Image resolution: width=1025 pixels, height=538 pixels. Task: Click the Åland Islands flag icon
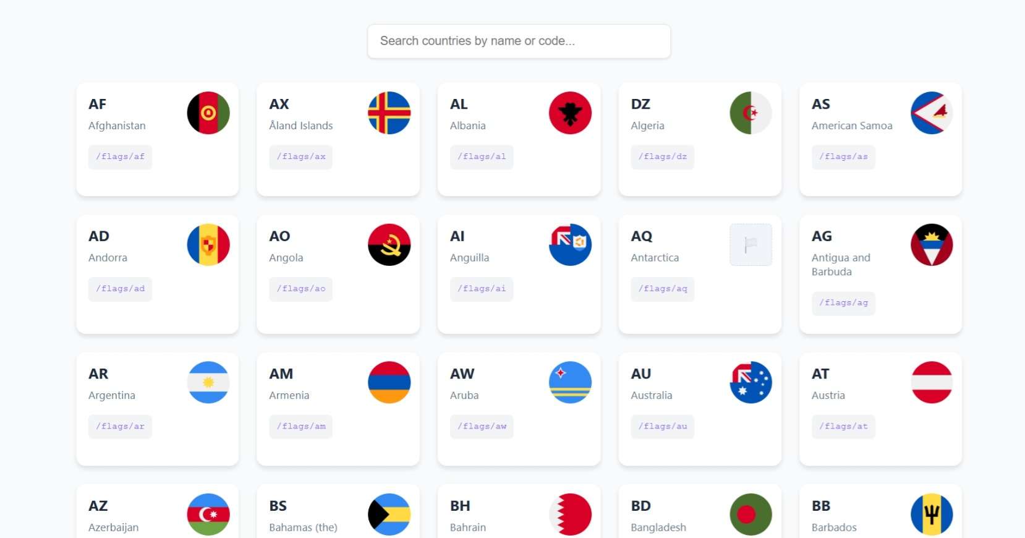(389, 113)
